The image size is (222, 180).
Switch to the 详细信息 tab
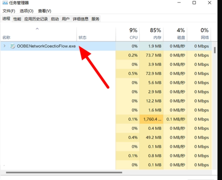[x=81, y=19]
